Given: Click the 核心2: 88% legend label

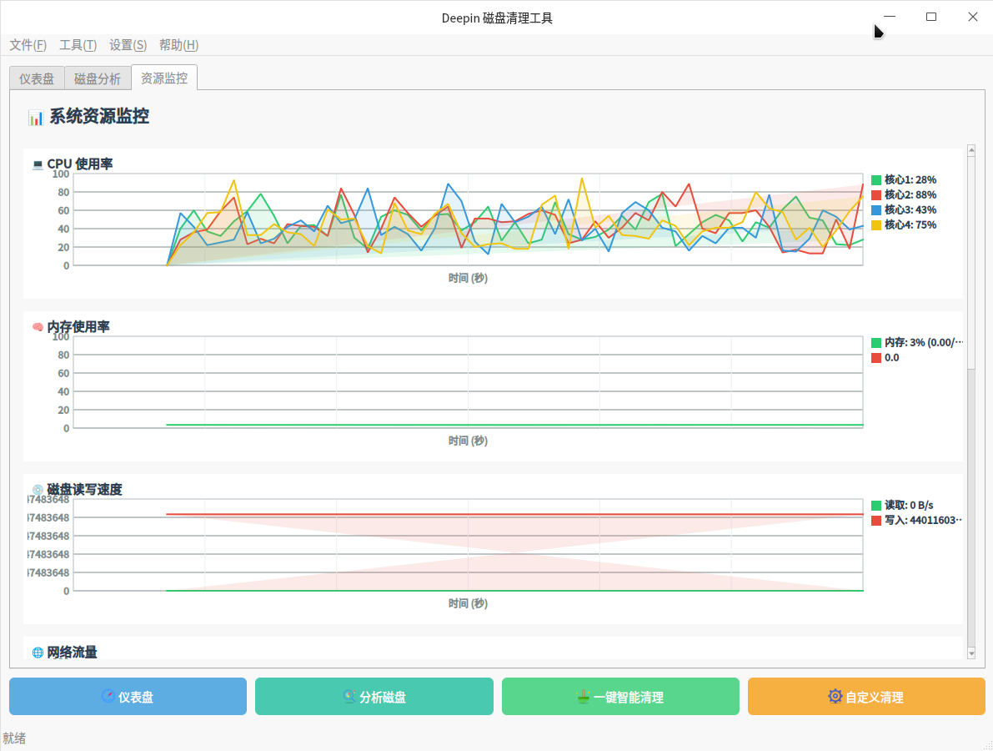Looking at the screenshot, I should [x=910, y=195].
